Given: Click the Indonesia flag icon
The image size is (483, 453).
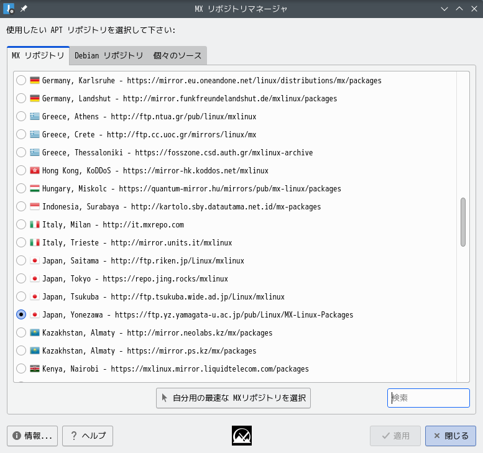Looking at the screenshot, I should (x=35, y=206).
